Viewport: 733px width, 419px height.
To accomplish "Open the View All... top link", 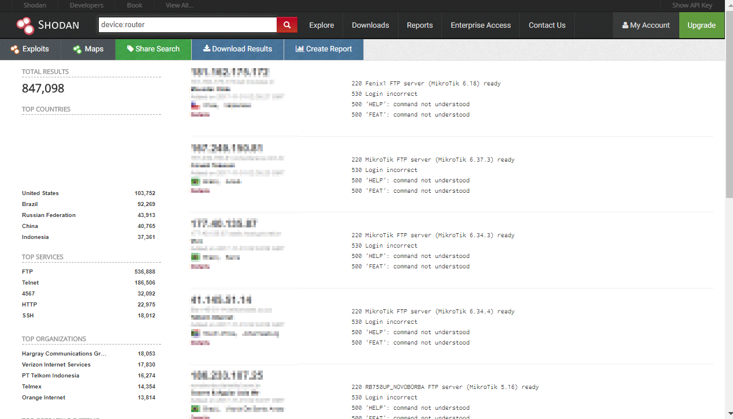I will (180, 5).
